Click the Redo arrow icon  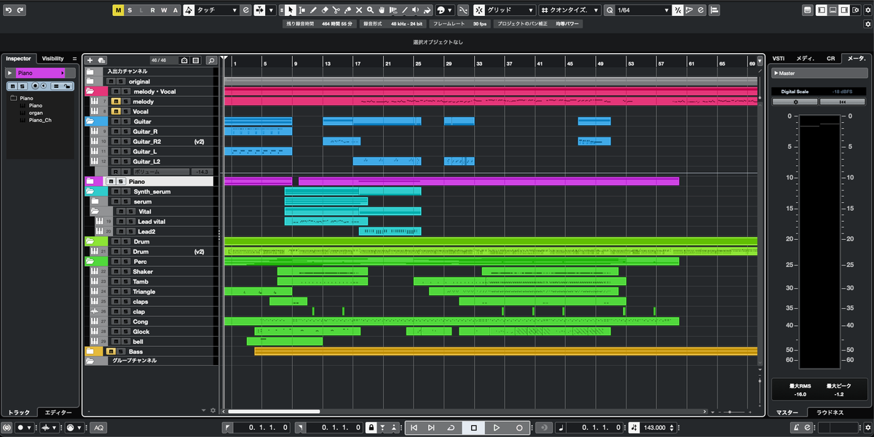(20, 10)
